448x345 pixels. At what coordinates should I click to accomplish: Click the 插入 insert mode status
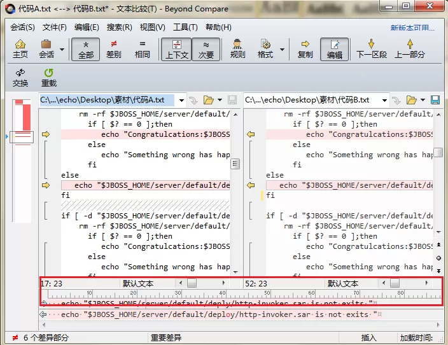pos(368,338)
